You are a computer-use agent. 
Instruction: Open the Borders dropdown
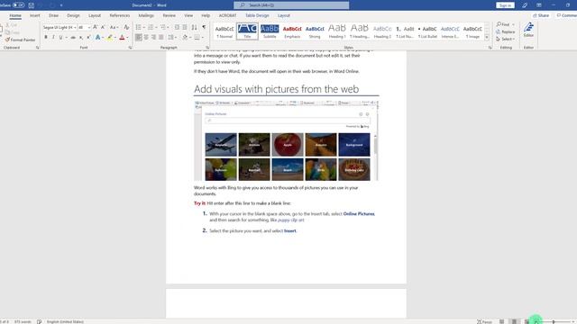[202, 37]
